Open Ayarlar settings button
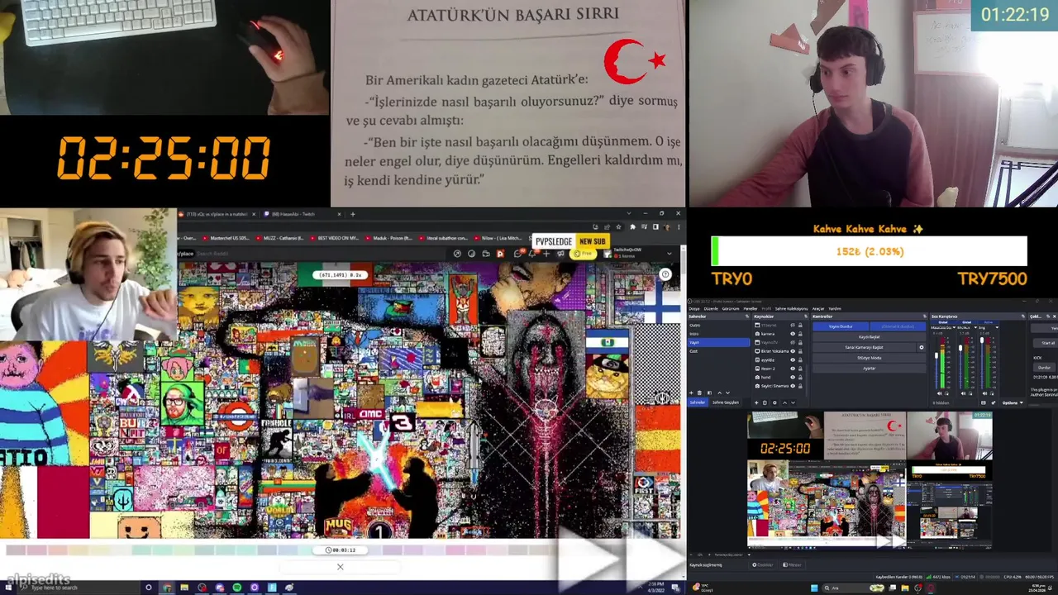This screenshot has width=1058, height=595. pyautogui.click(x=869, y=369)
